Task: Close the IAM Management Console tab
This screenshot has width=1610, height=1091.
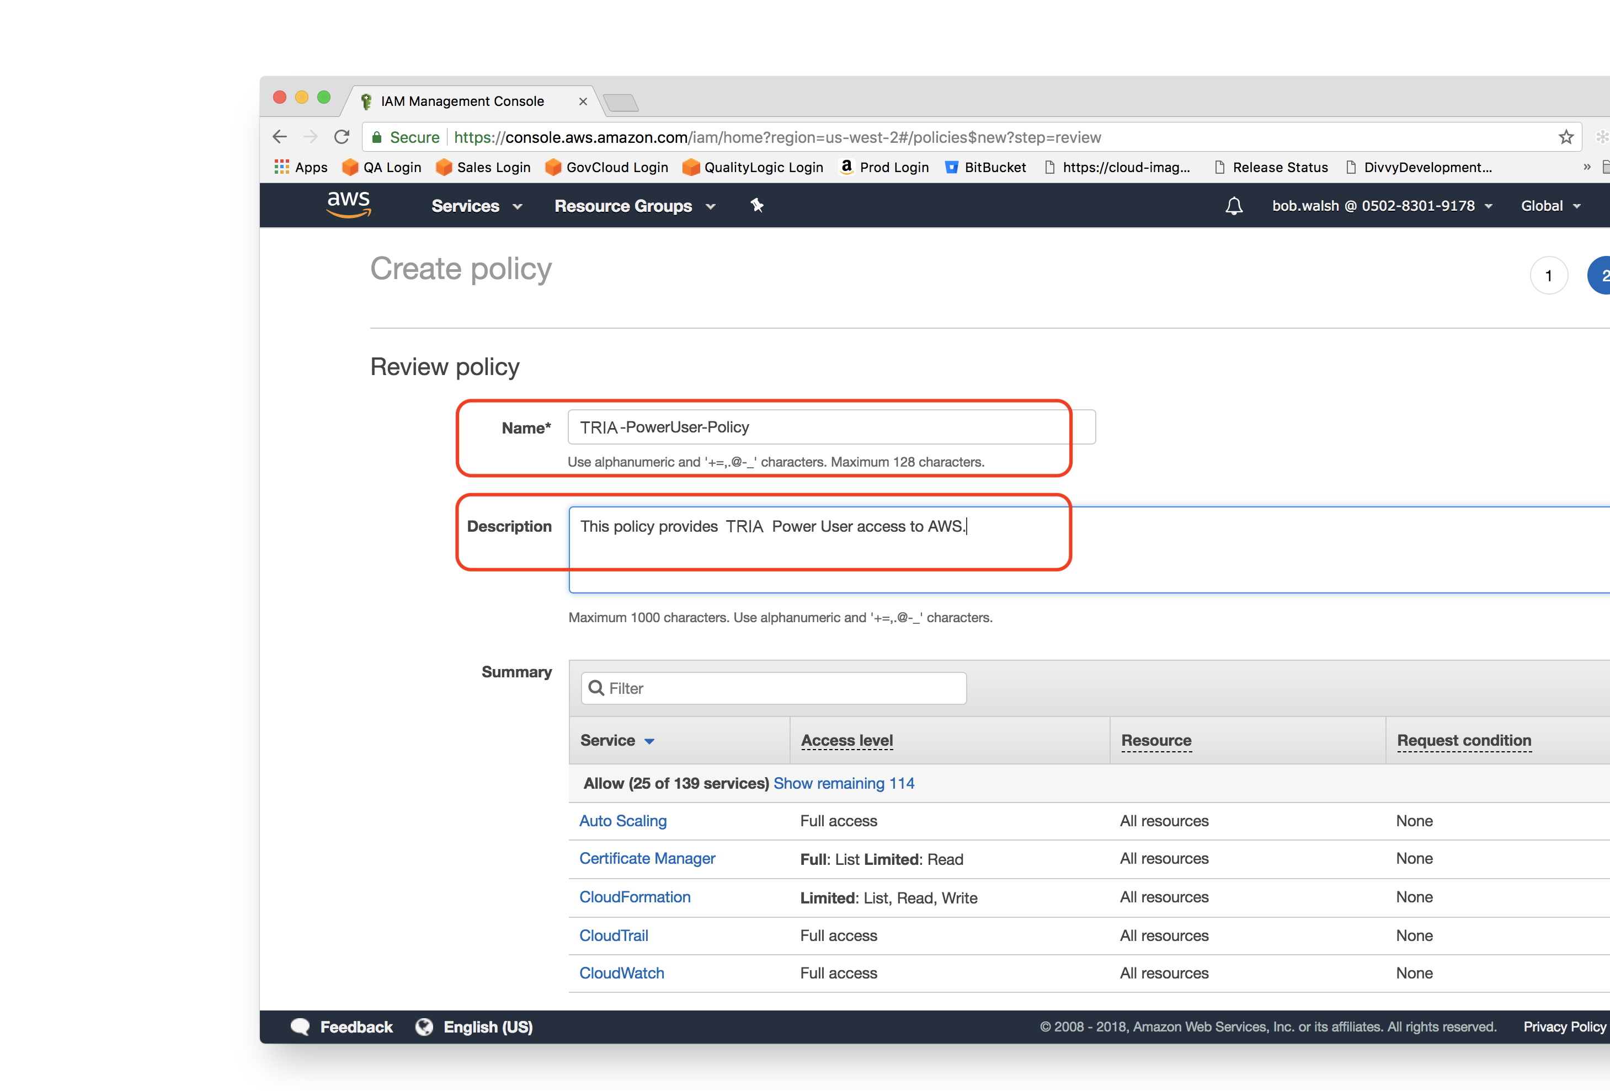Action: [x=583, y=101]
